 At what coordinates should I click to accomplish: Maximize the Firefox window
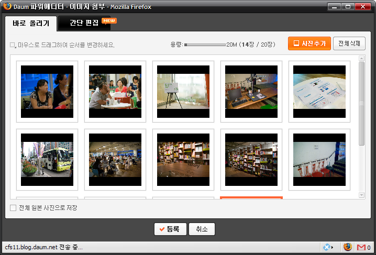tap(348, 6)
